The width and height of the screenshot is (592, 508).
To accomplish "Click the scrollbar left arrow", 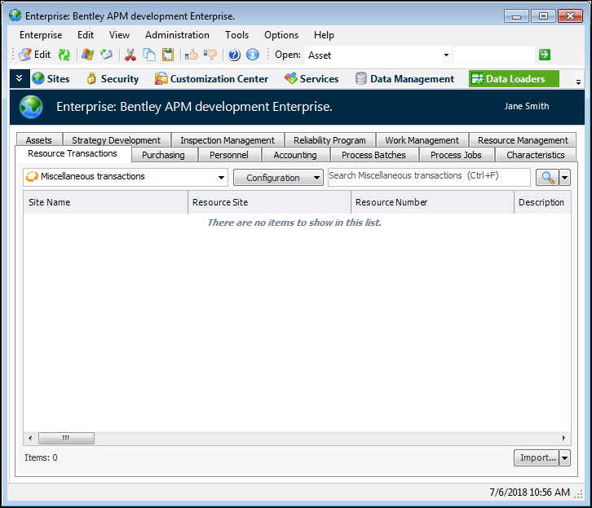I will click(x=30, y=438).
